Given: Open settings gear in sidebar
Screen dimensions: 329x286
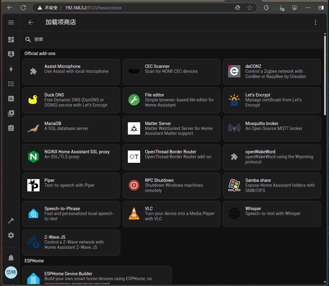Looking at the screenshot, I should (11, 235).
